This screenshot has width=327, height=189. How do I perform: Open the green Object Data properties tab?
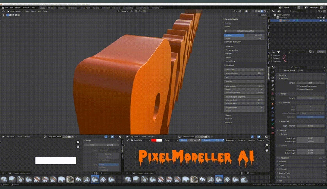tap(273, 124)
